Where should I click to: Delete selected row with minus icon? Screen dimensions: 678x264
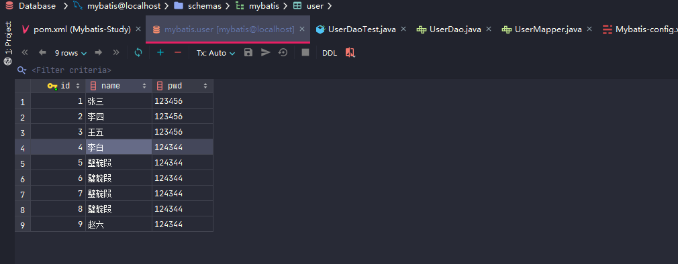(178, 53)
